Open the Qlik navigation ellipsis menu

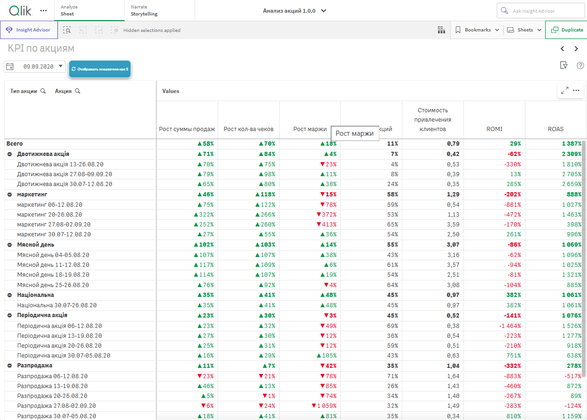point(44,10)
